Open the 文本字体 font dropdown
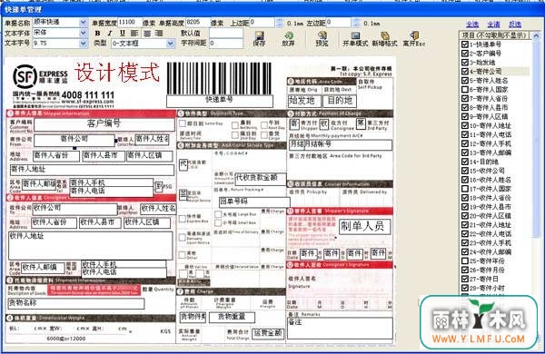This screenshot has width=545, height=354. (x=83, y=33)
